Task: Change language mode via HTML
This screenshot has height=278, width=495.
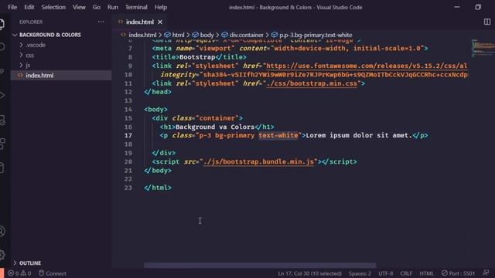Action: click(426, 273)
